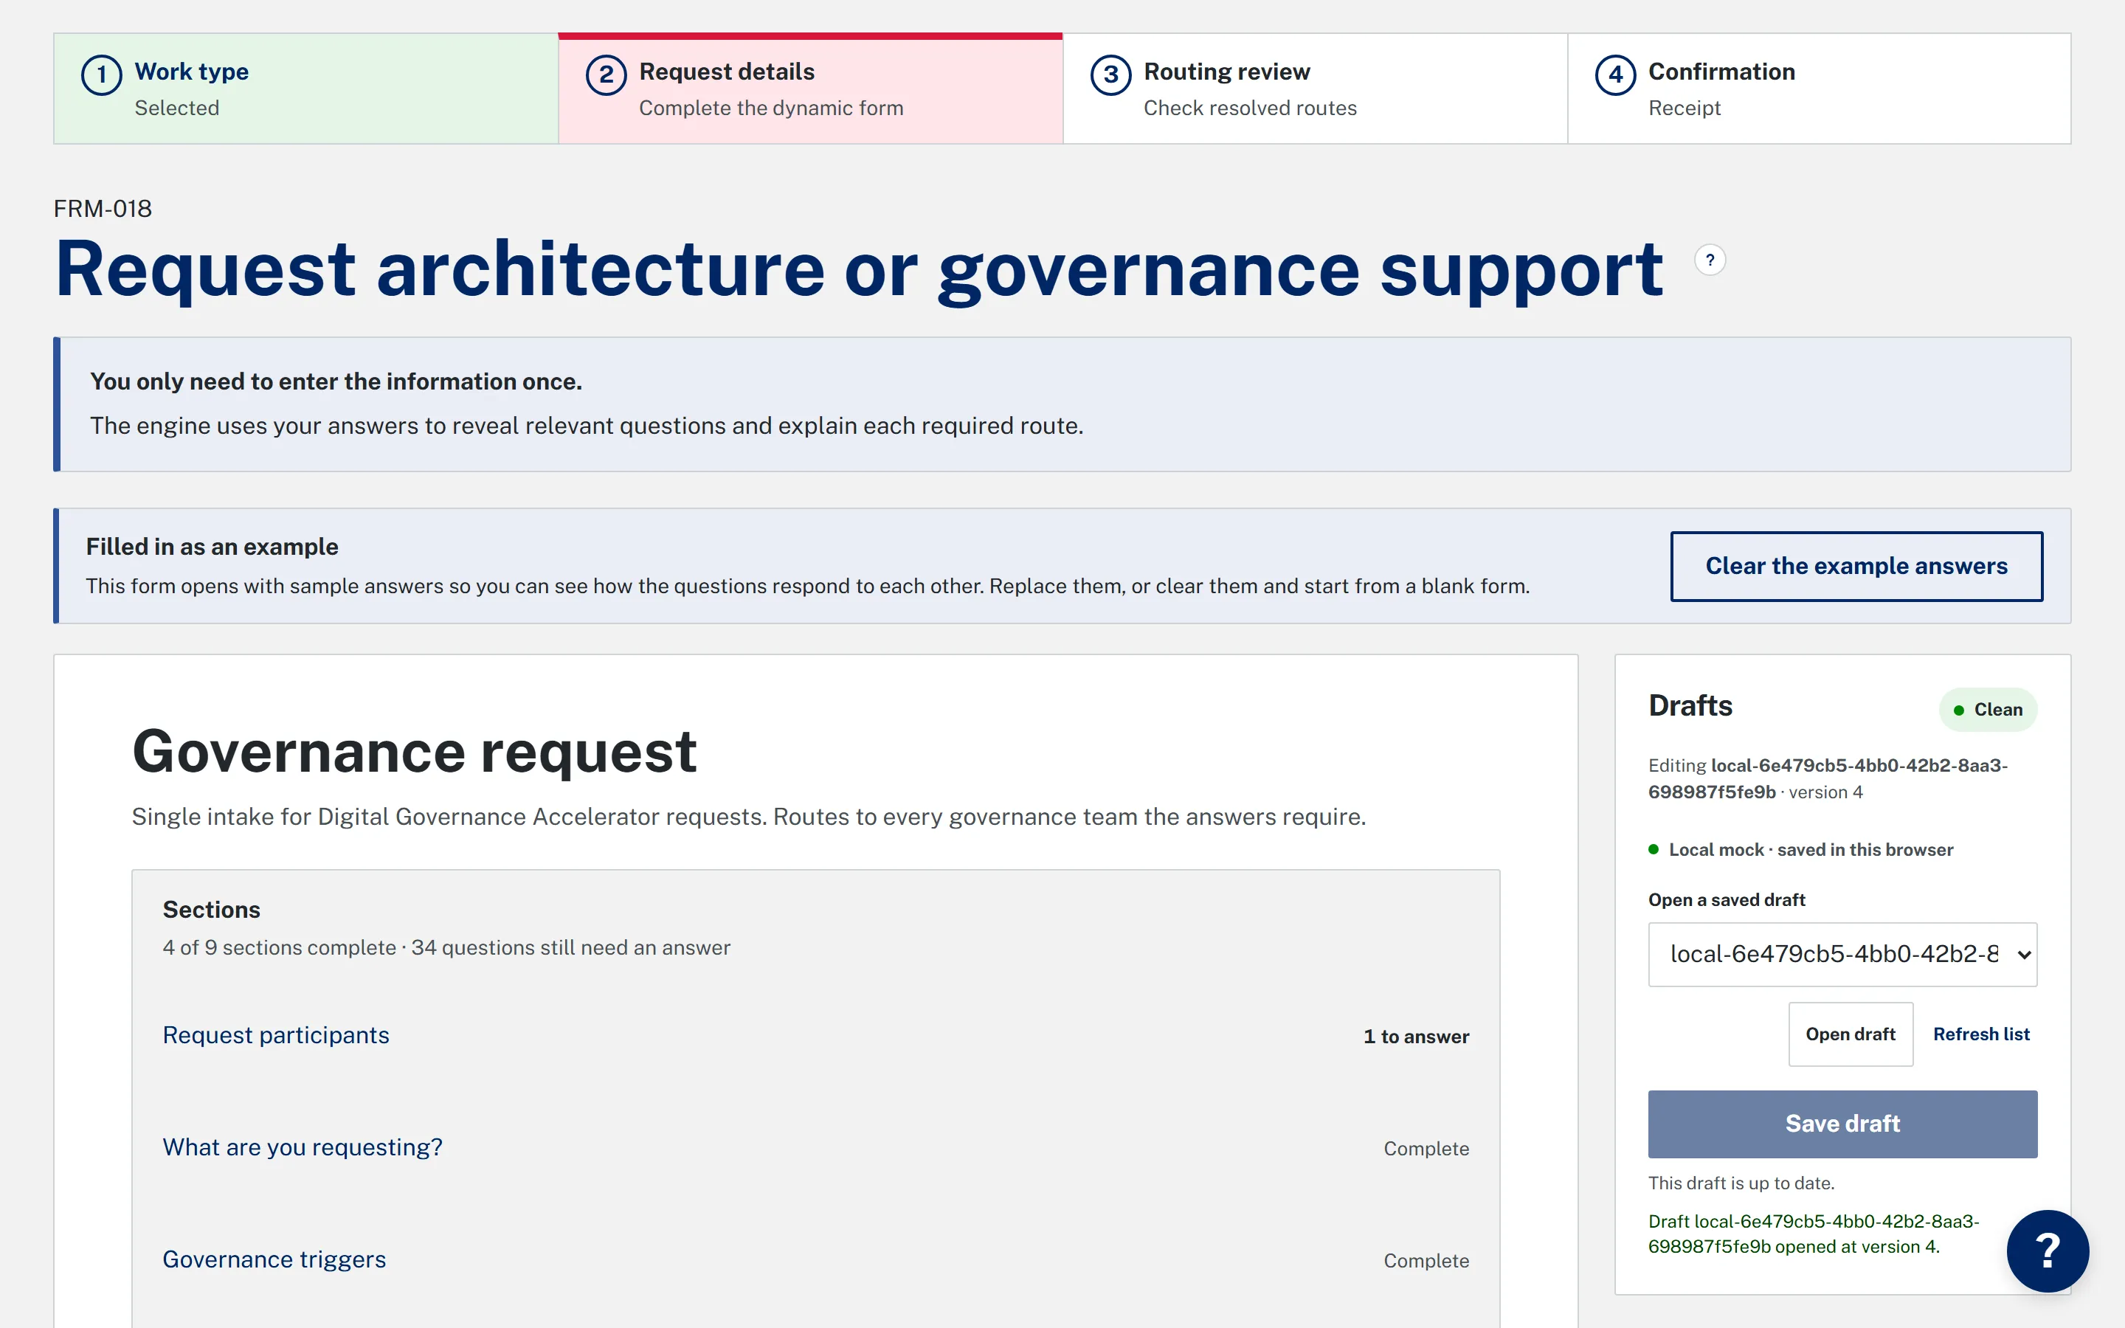Click the Governance request heading
The image size is (2125, 1328).
tap(414, 752)
